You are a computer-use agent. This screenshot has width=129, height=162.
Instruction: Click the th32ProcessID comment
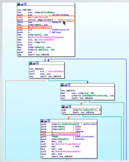pos(60,30)
